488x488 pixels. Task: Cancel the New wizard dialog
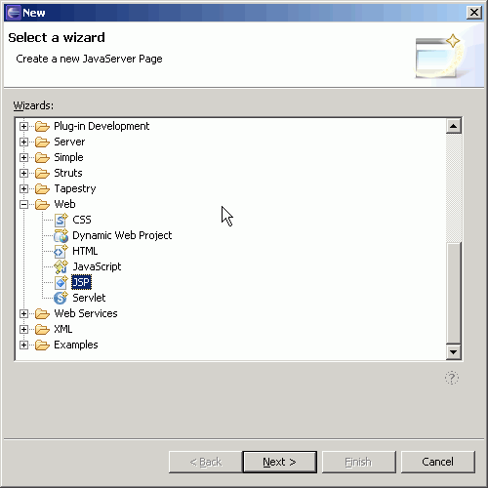pos(438,462)
